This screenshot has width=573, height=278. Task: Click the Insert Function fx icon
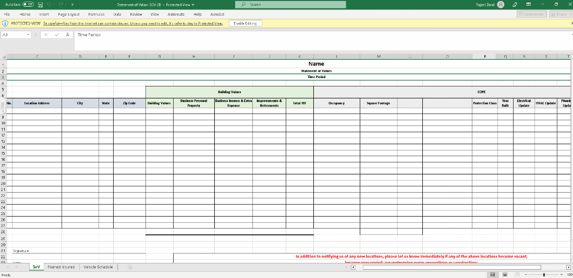pyautogui.click(x=68, y=35)
